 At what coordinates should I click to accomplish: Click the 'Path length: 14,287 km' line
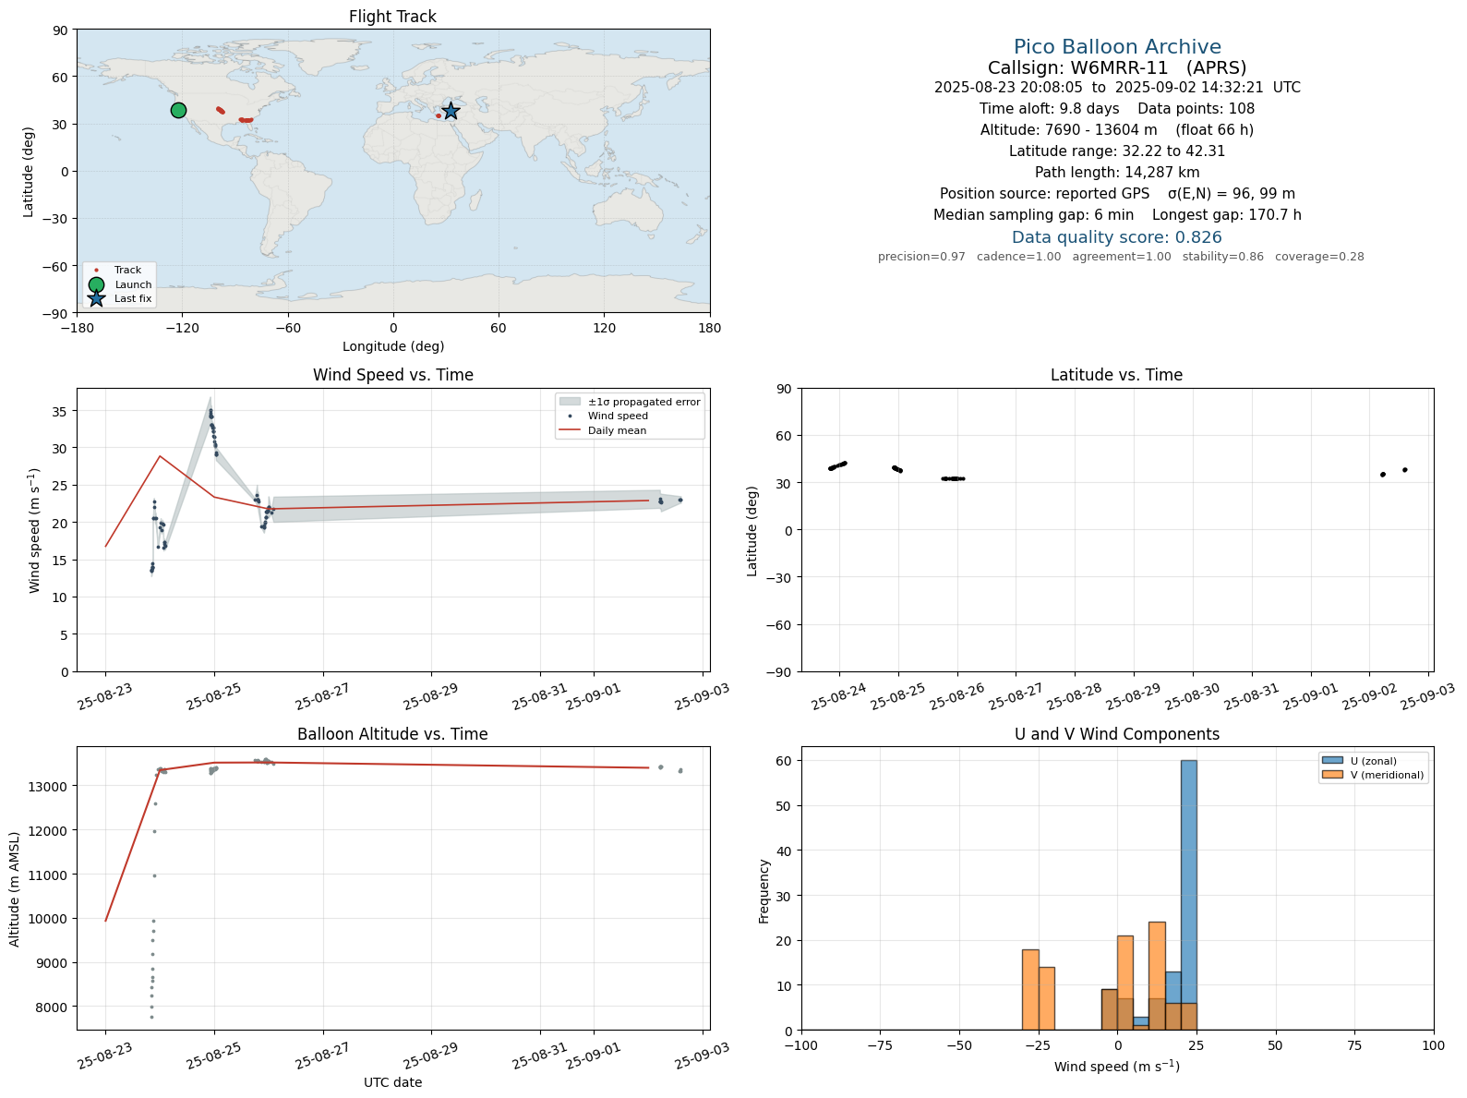pyautogui.click(x=1117, y=173)
